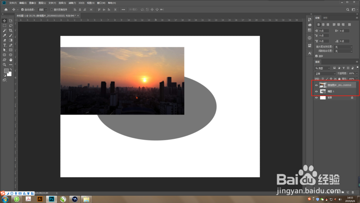The width and height of the screenshot is (360, 203).
Task: Click the align left edges icon
Action: click(x=75, y=9)
